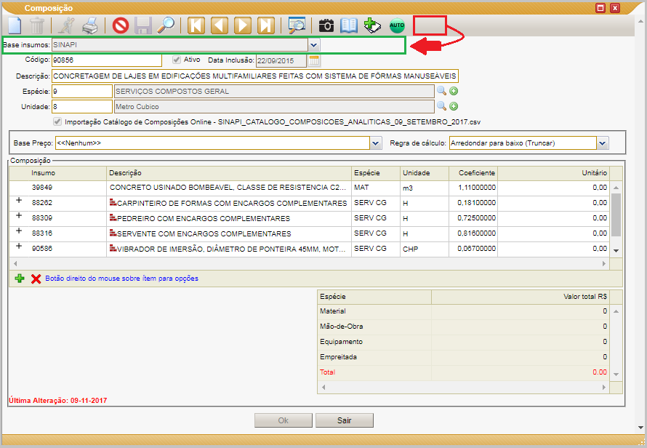Click composition table horizontal scroll right arrow
The width and height of the screenshot is (647, 448).
(604, 263)
